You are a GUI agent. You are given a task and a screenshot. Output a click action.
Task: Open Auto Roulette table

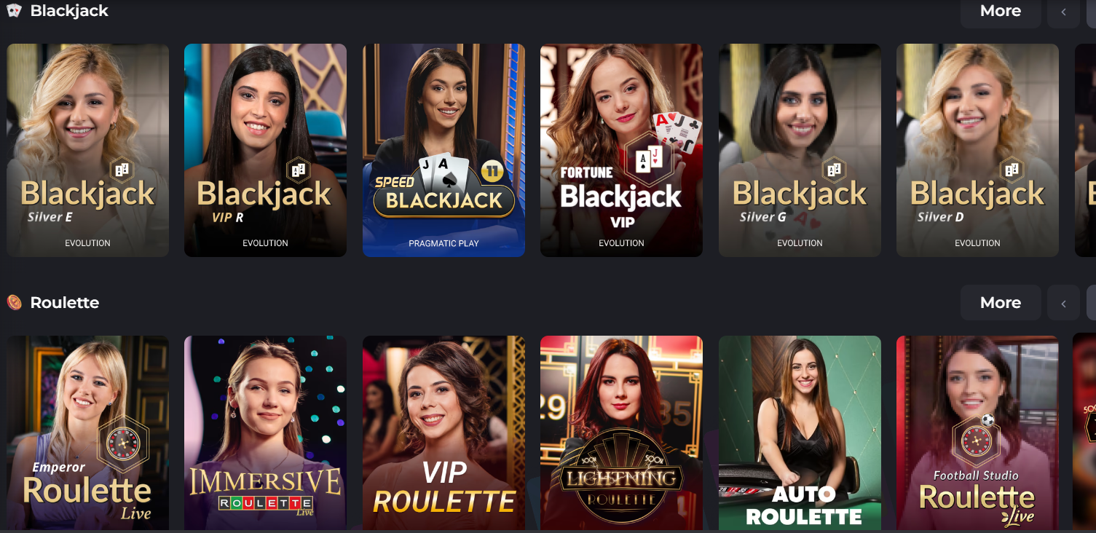(800, 433)
